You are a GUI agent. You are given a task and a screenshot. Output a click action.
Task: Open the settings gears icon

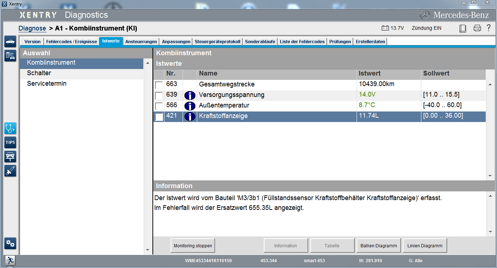tap(10, 243)
